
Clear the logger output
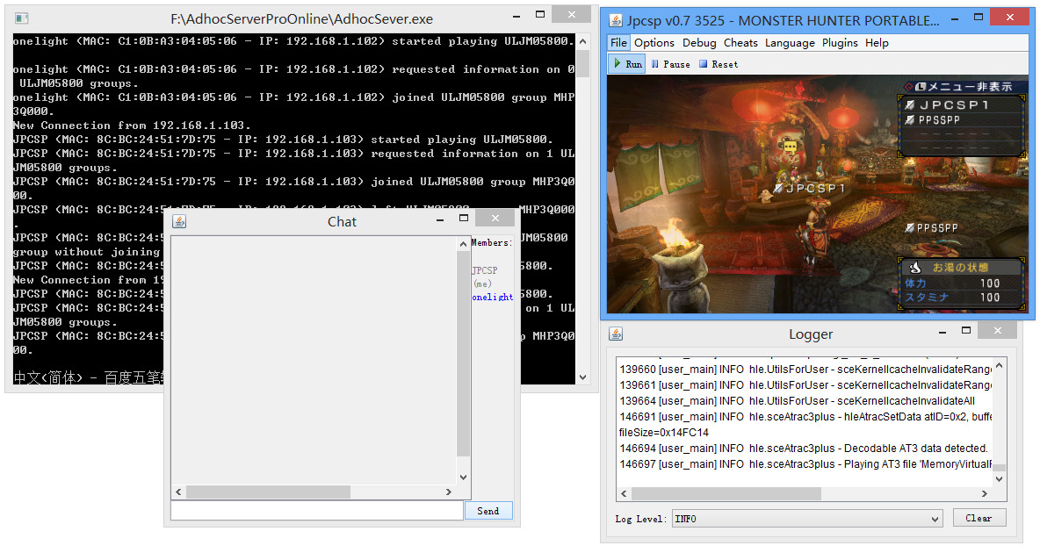click(x=979, y=518)
